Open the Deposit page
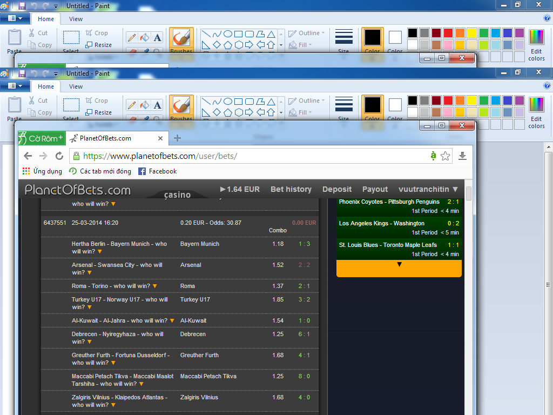 (x=337, y=190)
